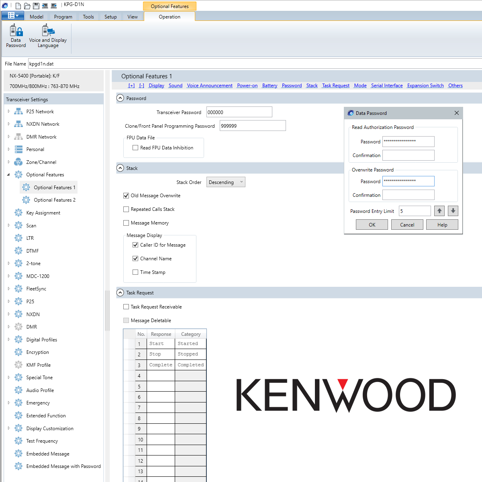Switch to the Setup ribbon tab

(110, 17)
